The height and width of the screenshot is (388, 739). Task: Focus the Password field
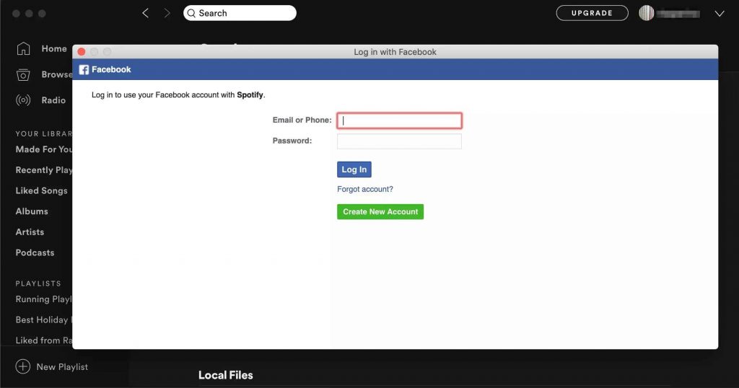pos(399,141)
